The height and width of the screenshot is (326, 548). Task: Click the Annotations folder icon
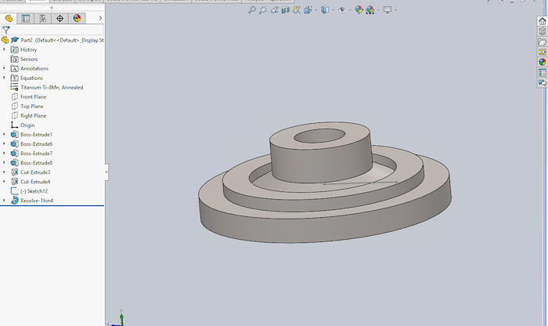click(x=14, y=68)
